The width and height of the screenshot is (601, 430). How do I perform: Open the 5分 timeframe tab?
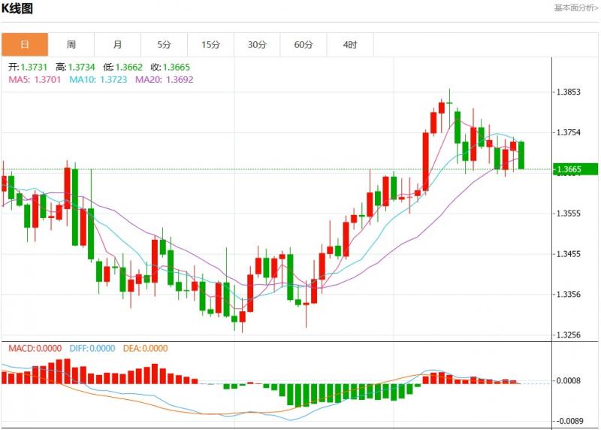click(x=164, y=44)
